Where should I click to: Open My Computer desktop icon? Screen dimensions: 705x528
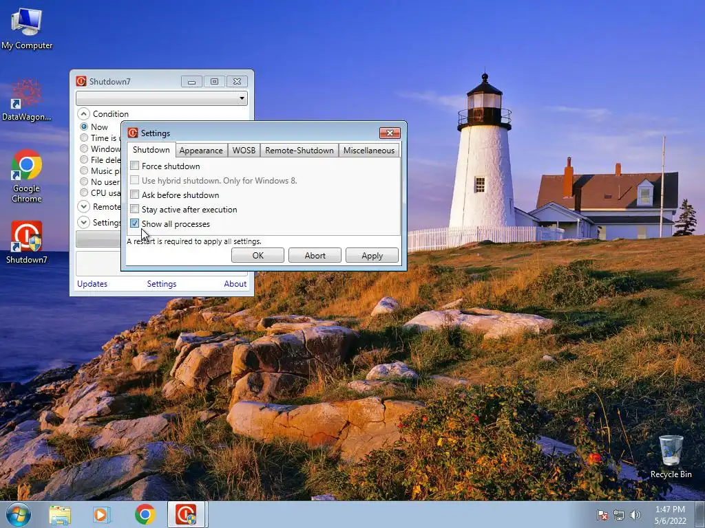tap(27, 28)
